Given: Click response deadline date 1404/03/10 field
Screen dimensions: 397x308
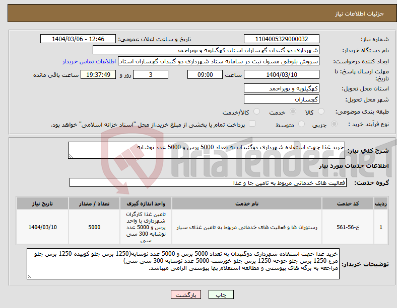Looking at the screenshot, I should pyautogui.click(x=281, y=74).
